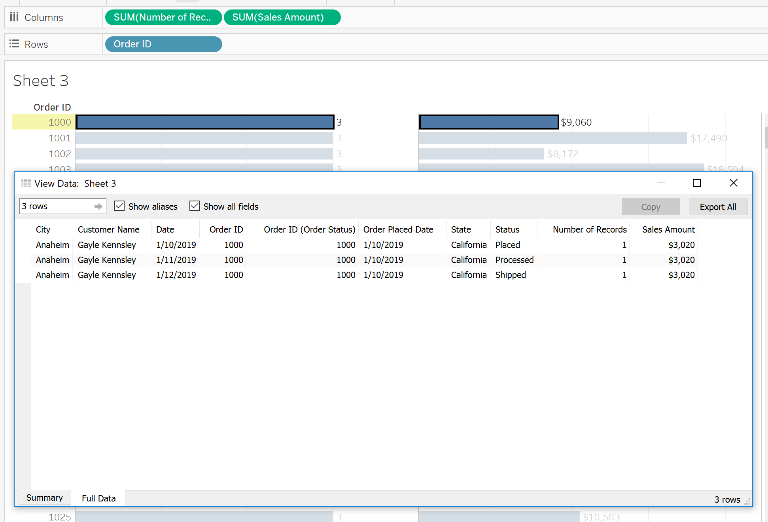Viewport: 768px width, 522px height.
Task: Maximize the View Data window
Action: pos(697,183)
